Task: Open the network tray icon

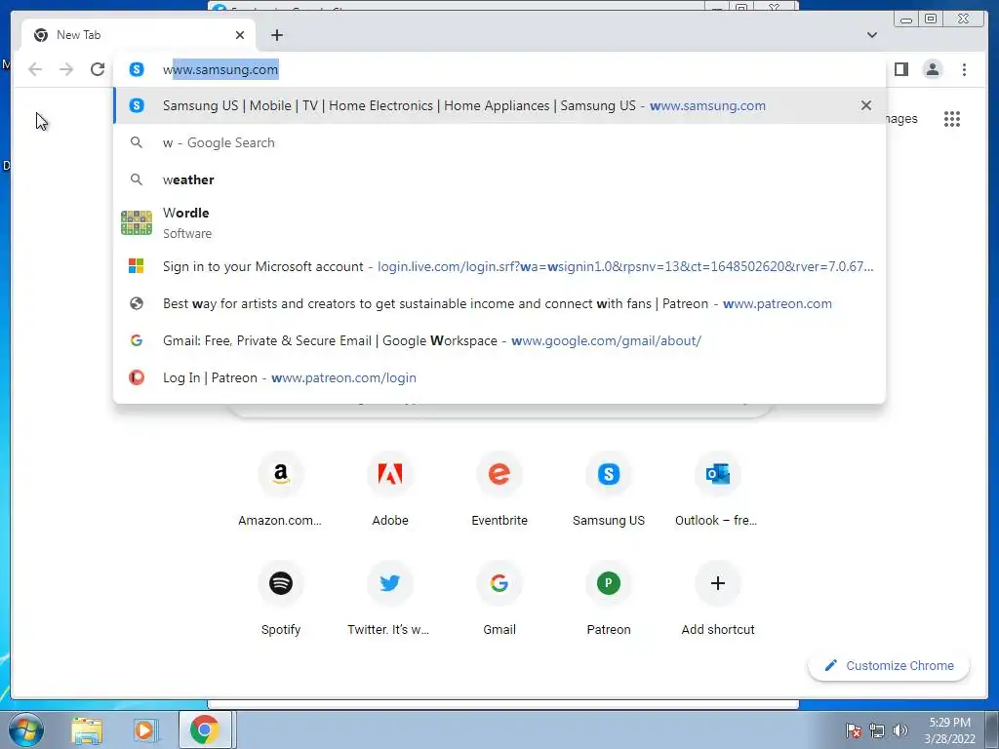Action: pos(877,730)
